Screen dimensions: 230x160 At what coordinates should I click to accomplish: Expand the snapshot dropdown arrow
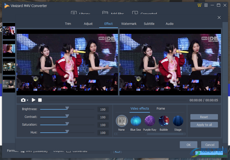[x=27, y=100]
